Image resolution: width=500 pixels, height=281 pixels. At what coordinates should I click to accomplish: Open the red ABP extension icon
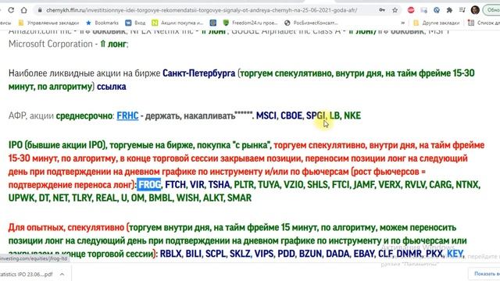(411, 10)
